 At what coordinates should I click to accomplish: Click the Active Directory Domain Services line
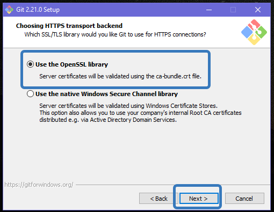[108, 120]
